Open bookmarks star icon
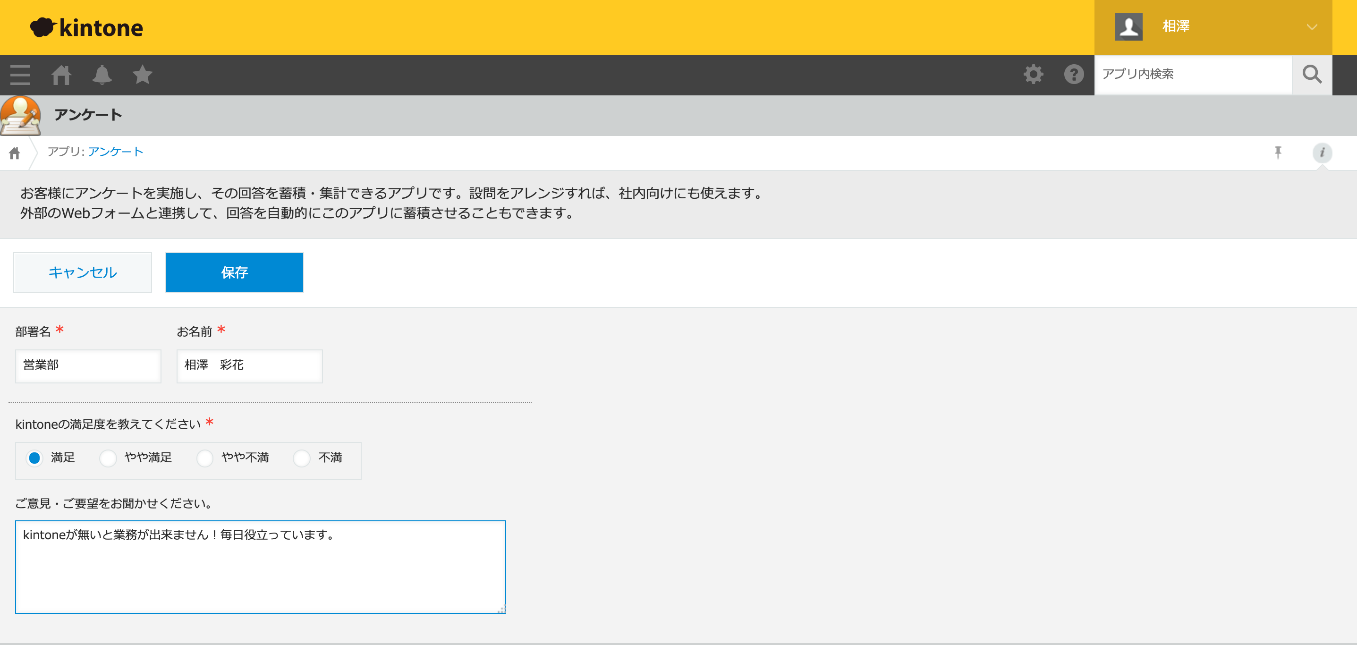Screen dimensions: 1357x645 click(142, 75)
